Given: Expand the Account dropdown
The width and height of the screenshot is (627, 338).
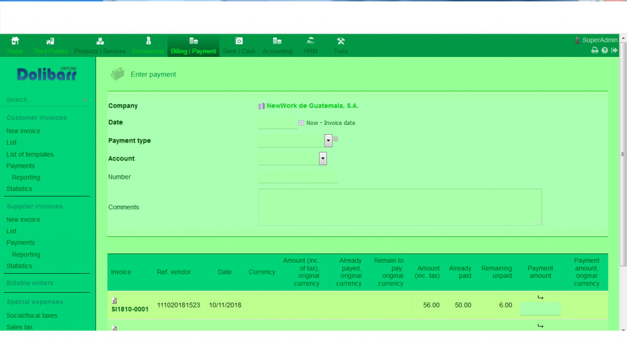Looking at the screenshot, I should (x=323, y=159).
